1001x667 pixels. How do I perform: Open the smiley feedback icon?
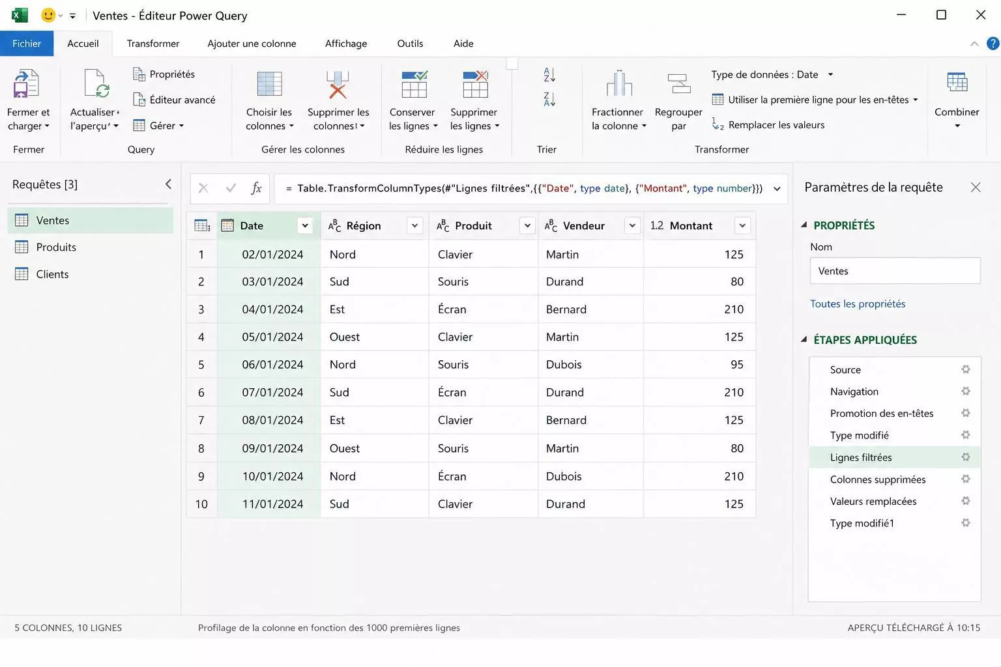[x=48, y=15]
